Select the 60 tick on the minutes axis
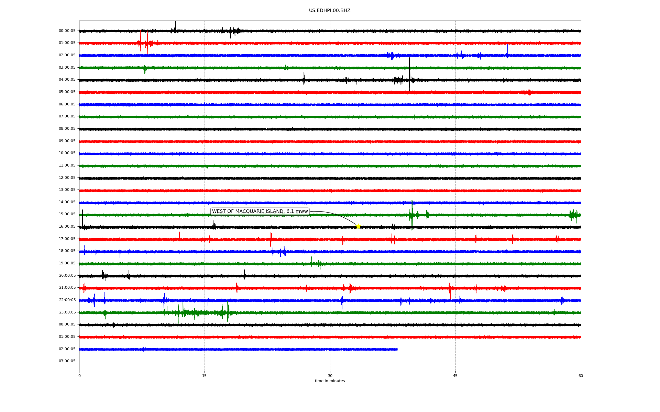Viewport: 660px width, 412px height. [x=581, y=376]
